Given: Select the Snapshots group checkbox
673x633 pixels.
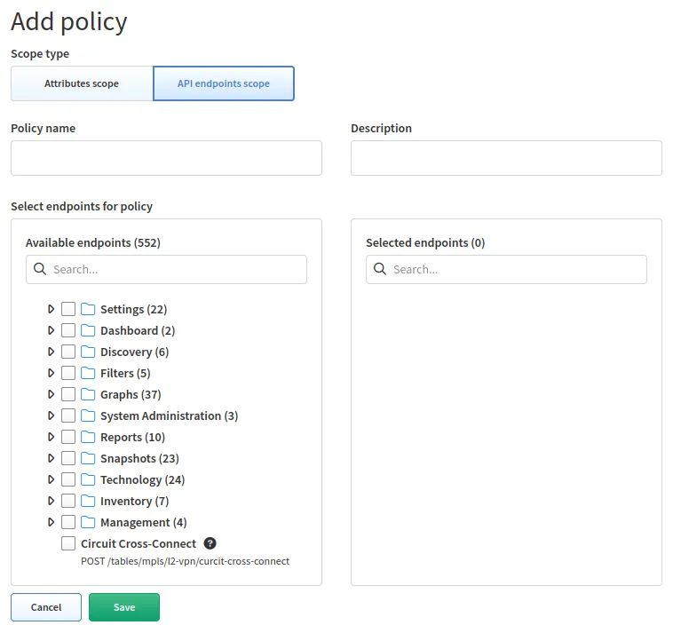Looking at the screenshot, I should tap(68, 458).
